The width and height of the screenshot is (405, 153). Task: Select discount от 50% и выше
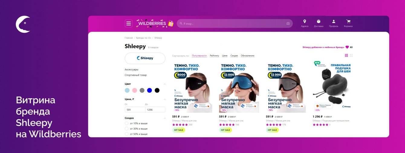click(x=127, y=134)
